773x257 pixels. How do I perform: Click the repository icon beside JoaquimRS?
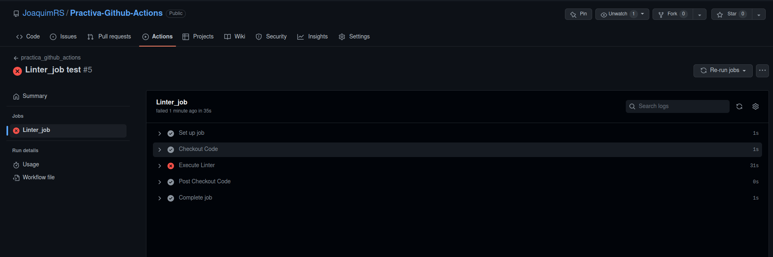16,14
